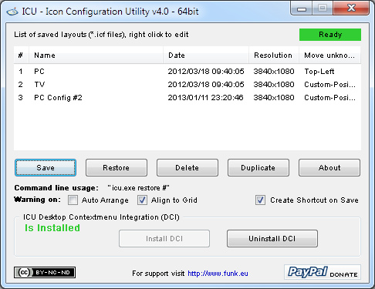Viewport: 375px width, 289px height.
Task: Click the greyed-out Install DCI button
Action: pyautogui.click(x=164, y=239)
